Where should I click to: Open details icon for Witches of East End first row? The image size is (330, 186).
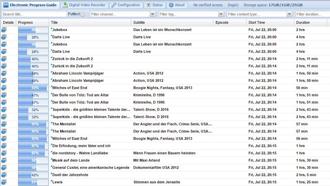[4, 88]
